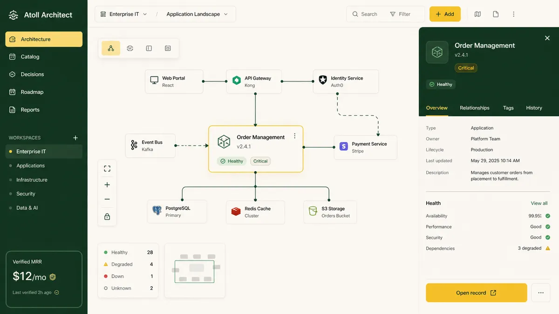Select the Data & AI workspace

(44, 208)
